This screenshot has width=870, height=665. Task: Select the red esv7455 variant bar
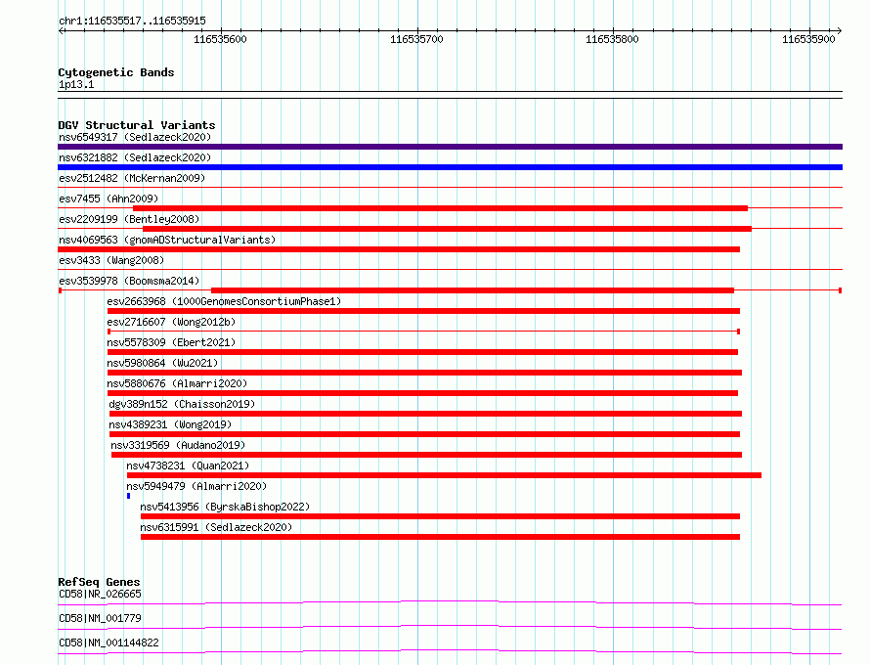click(440, 208)
